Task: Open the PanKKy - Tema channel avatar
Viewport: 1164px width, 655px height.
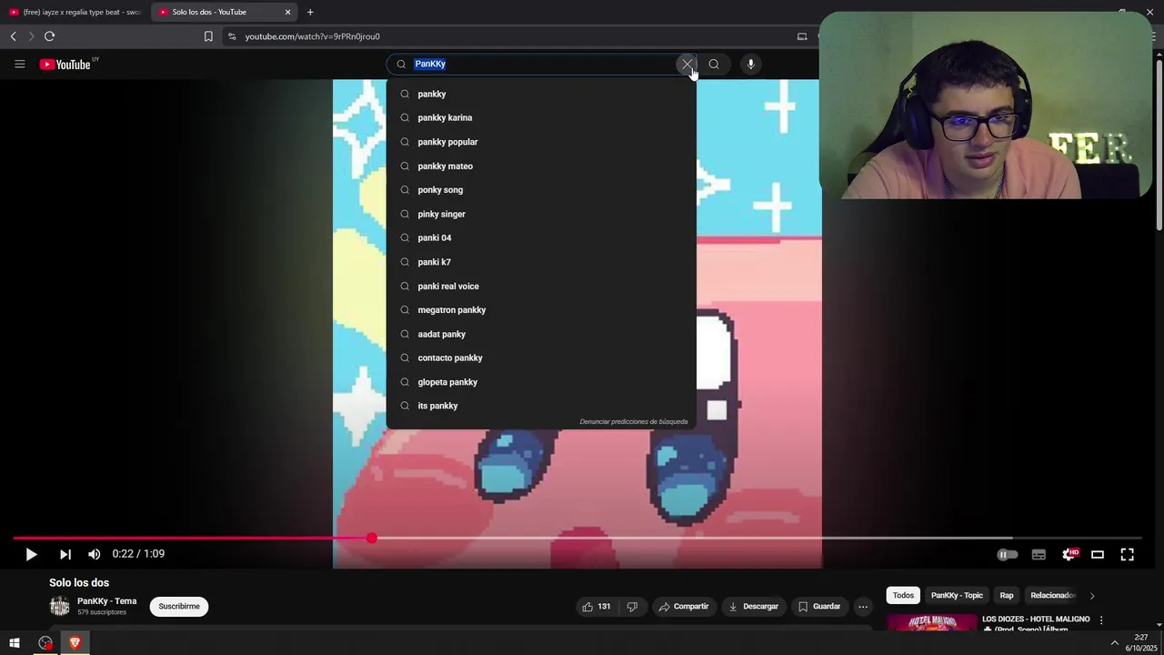Action: click(x=59, y=606)
